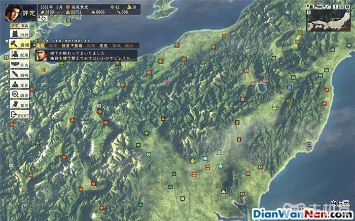This screenshot has height=221, width=355.
Task: Click the rice stock value 22771
Action: pyautogui.click(x=76, y=12)
